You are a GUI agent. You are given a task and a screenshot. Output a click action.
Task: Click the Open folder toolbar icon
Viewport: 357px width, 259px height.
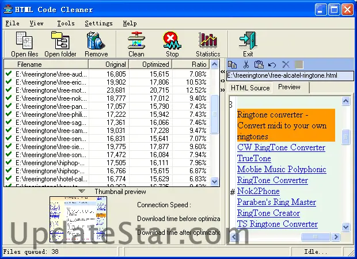[x=60, y=40]
